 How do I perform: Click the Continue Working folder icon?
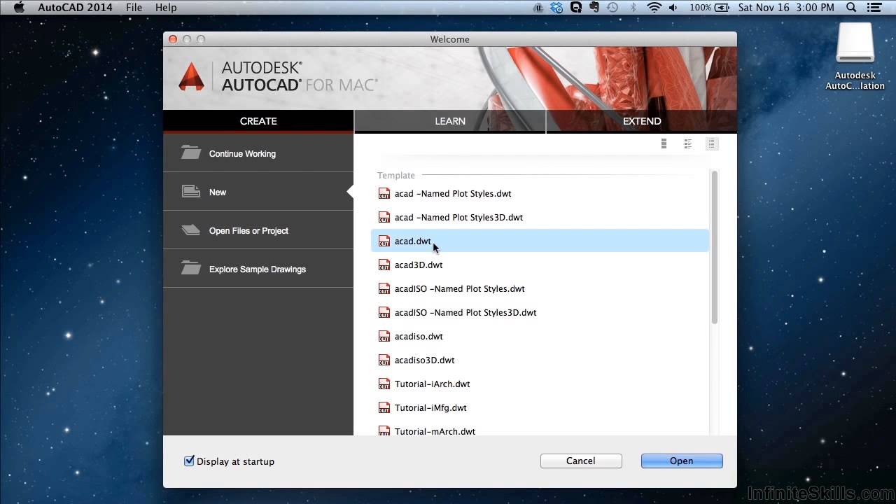coord(190,152)
